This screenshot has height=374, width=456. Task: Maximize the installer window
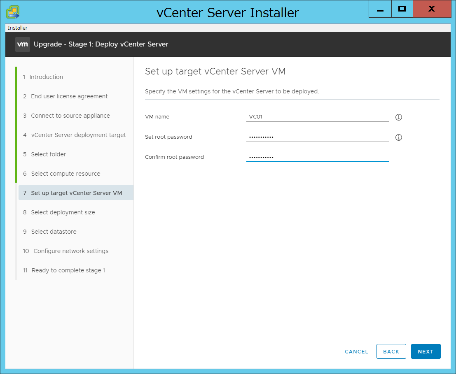pyautogui.click(x=402, y=9)
